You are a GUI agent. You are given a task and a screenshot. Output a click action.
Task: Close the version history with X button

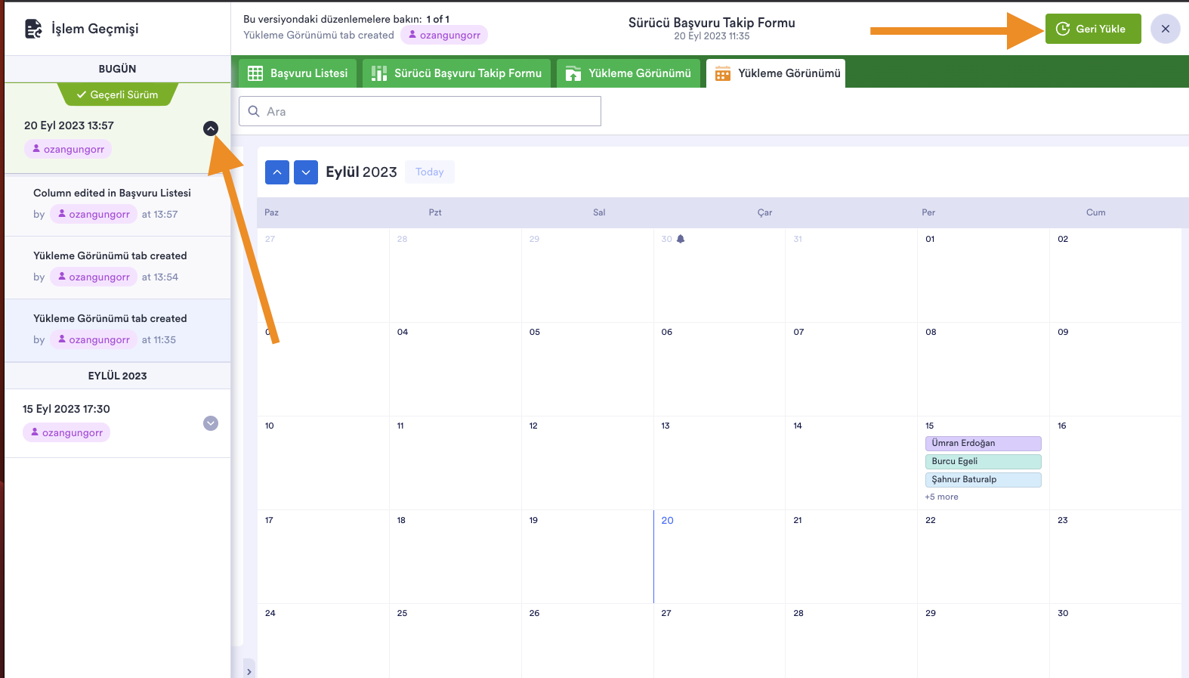pyautogui.click(x=1165, y=29)
